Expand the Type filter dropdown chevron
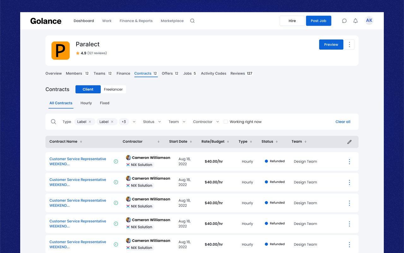404x253 pixels. pos(134,122)
